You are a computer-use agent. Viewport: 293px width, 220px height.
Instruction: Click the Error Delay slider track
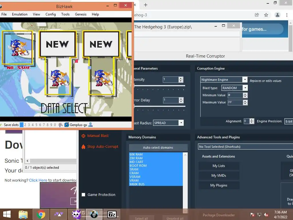click(160, 106)
